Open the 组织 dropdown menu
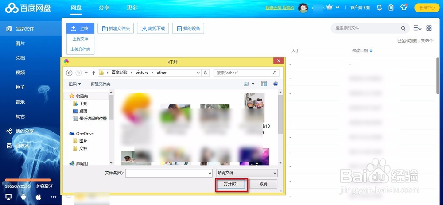This screenshot has width=443, height=205. [75, 84]
